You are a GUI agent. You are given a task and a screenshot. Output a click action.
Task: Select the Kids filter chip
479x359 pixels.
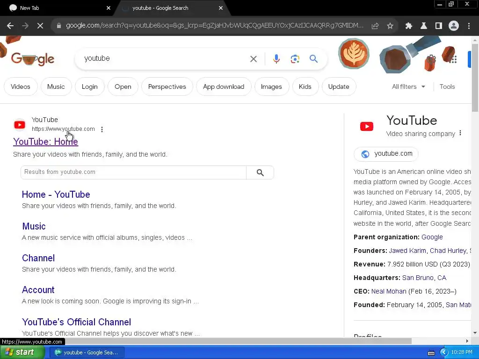(305, 86)
